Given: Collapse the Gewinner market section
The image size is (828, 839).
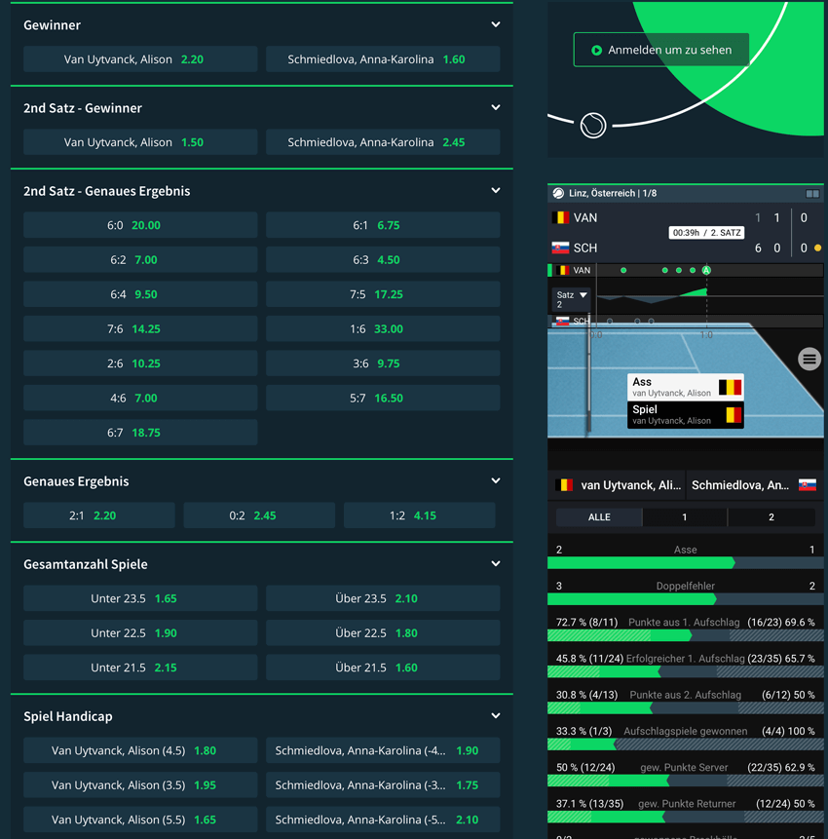Looking at the screenshot, I should click(x=496, y=24).
